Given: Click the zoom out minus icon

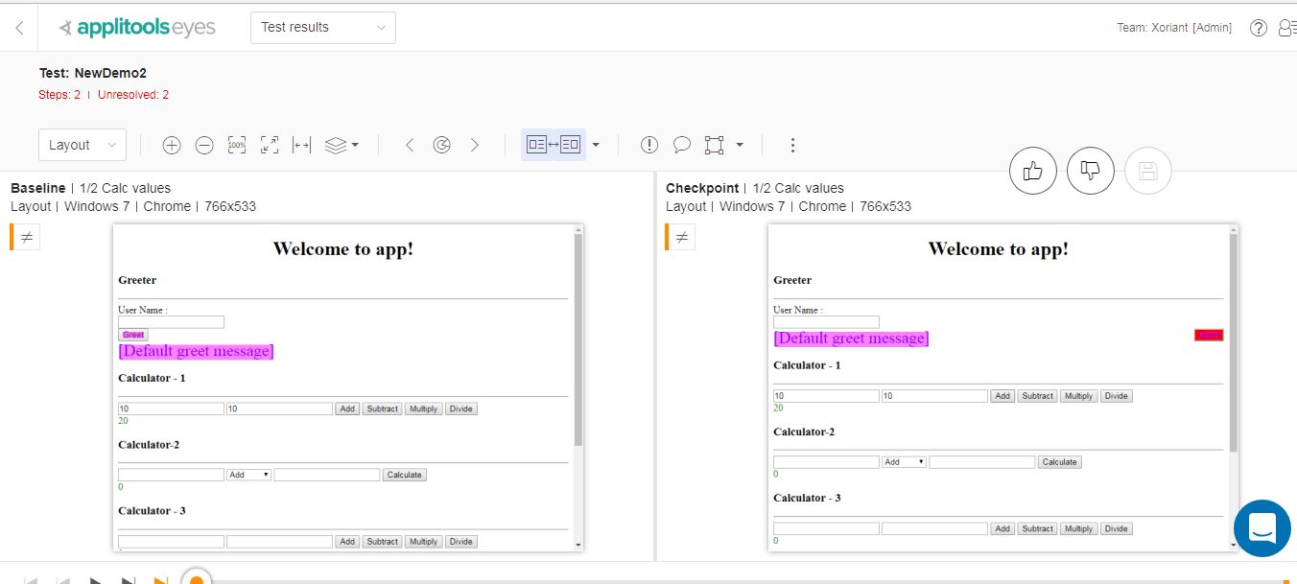Looking at the screenshot, I should click(204, 145).
